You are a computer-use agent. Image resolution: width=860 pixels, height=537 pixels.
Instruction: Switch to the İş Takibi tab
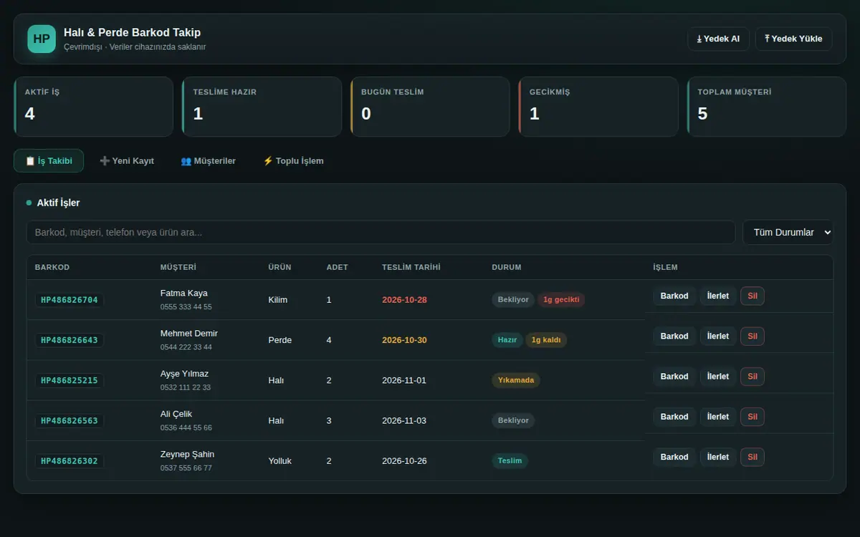tap(49, 161)
